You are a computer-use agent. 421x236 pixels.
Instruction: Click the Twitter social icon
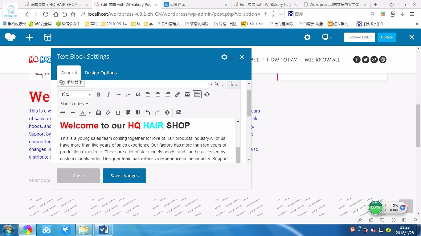point(366,60)
